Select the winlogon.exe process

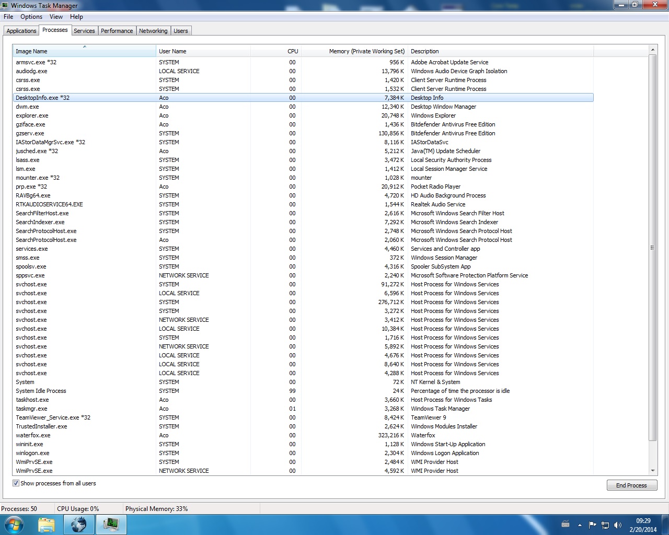(303, 453)
